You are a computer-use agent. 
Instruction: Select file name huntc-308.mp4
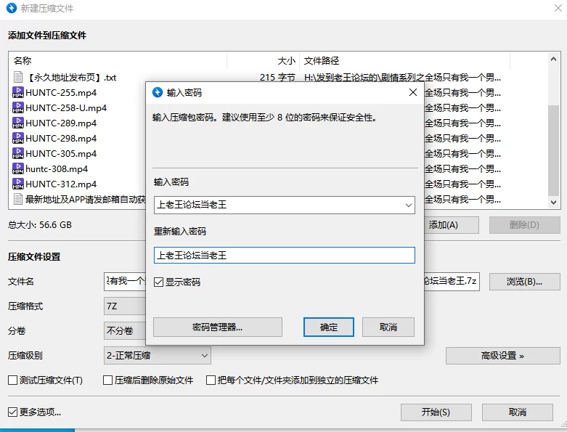(x=57, y=168)
